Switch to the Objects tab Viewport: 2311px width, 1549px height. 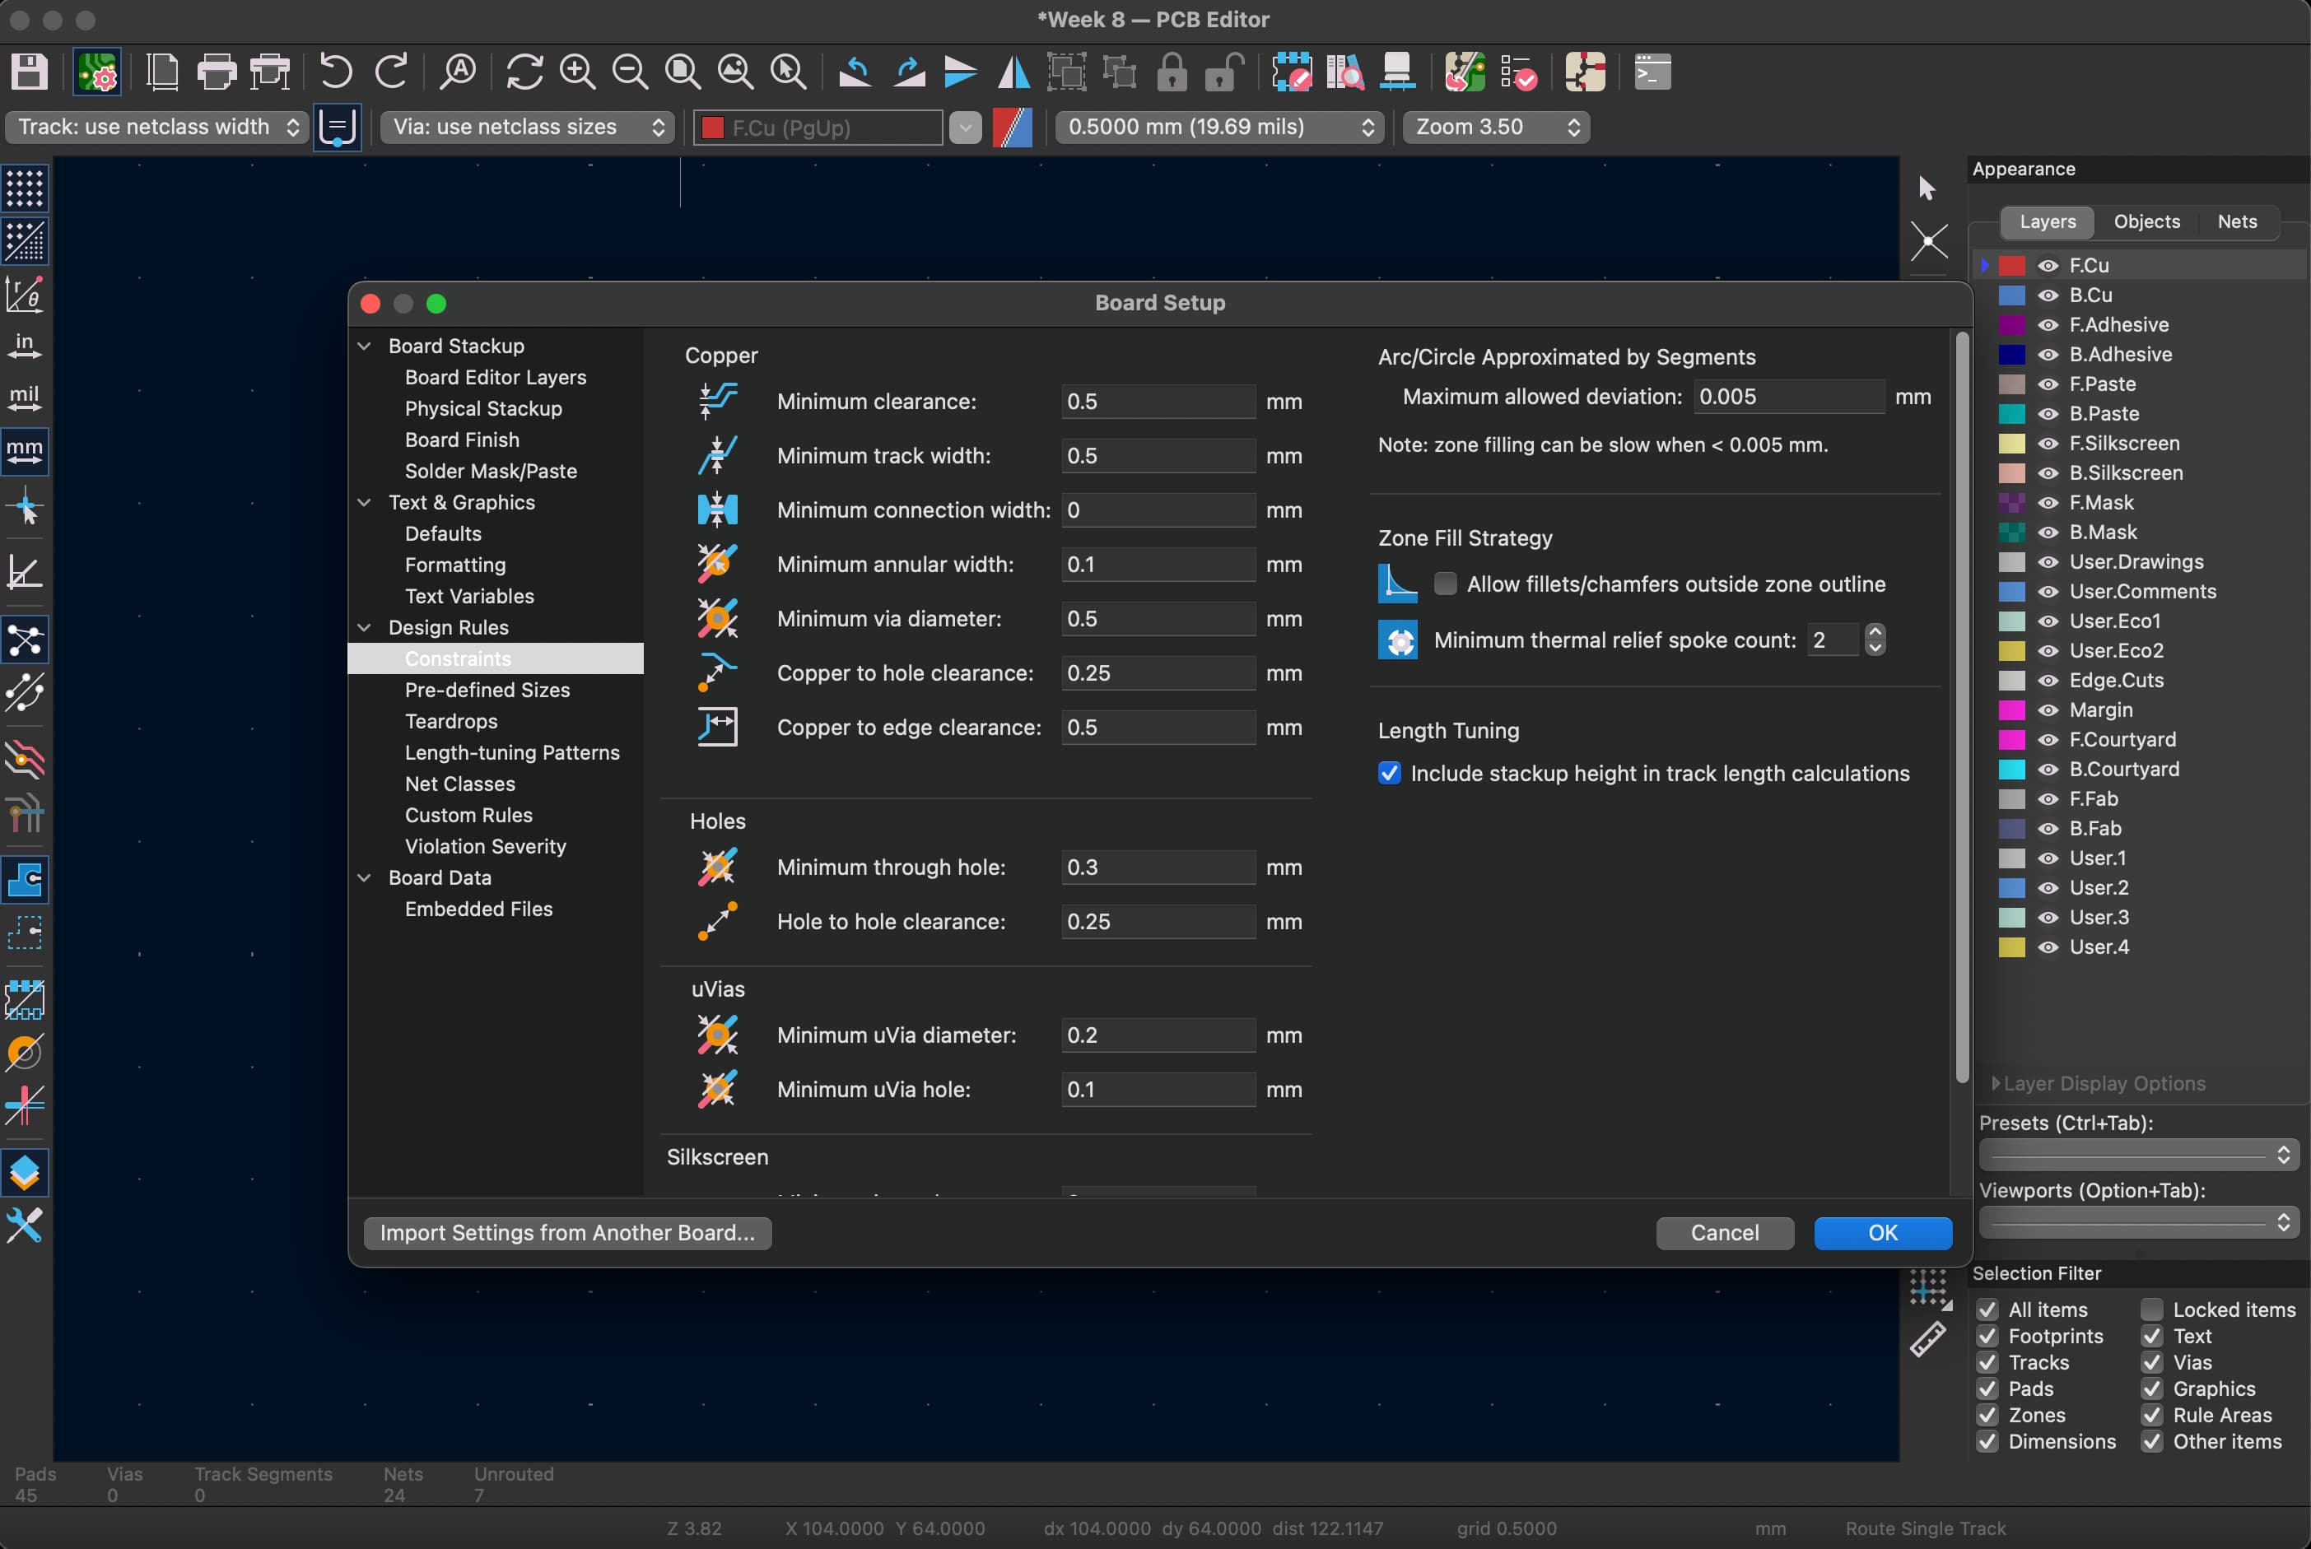[x=2146, y=221]
